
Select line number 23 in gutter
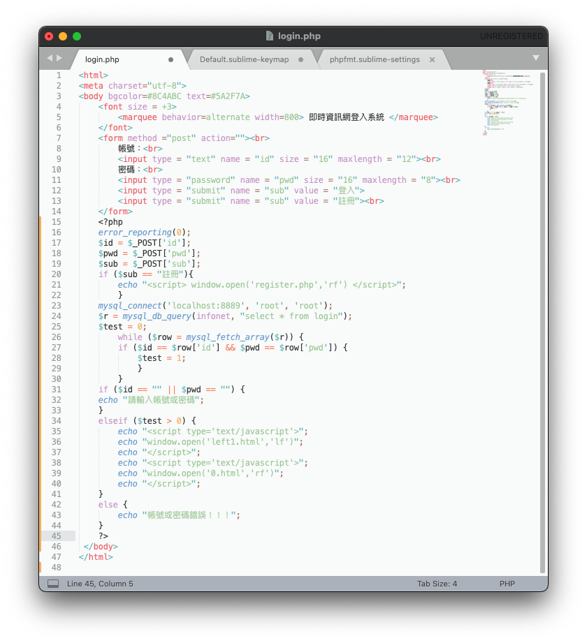(56, 306)
